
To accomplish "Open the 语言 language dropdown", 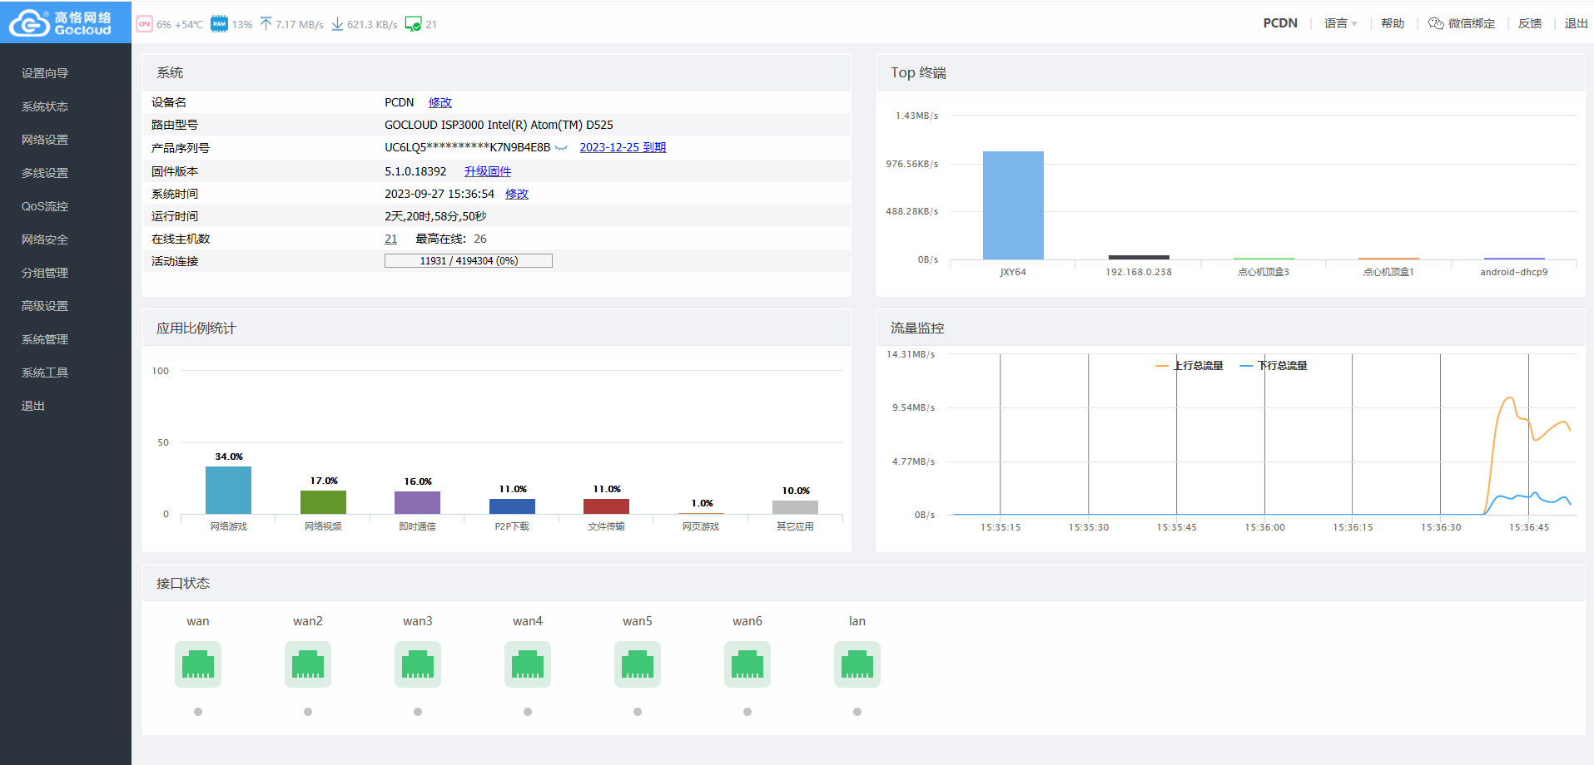I will (x=1340, y=23).
